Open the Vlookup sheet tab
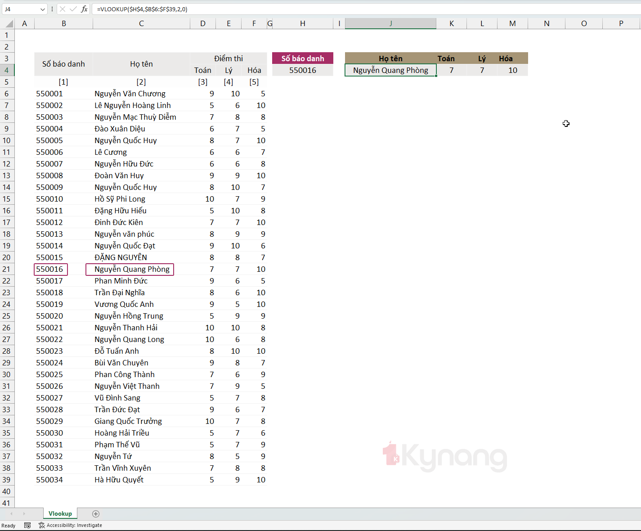The height and width of the screenshot is (531, 641). (60, 513)
